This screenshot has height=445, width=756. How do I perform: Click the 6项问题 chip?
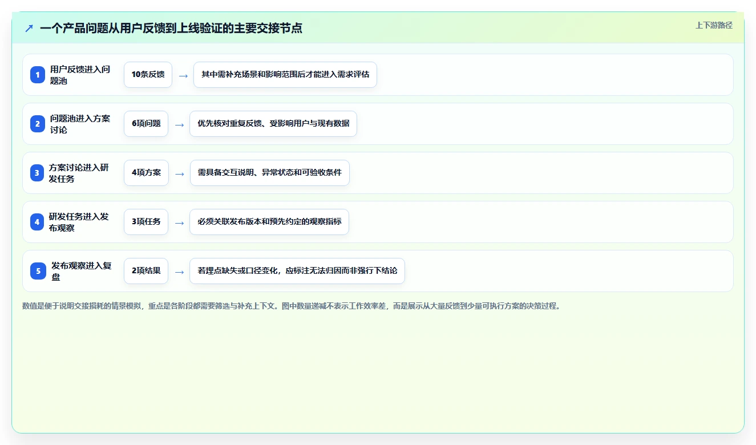click(146, 124)
